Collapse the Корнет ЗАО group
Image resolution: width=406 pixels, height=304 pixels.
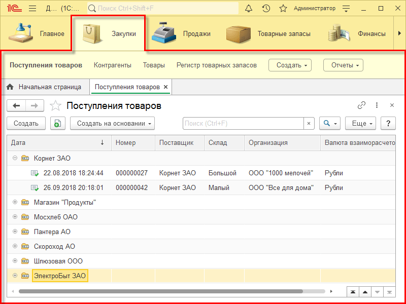coord(15,158)
